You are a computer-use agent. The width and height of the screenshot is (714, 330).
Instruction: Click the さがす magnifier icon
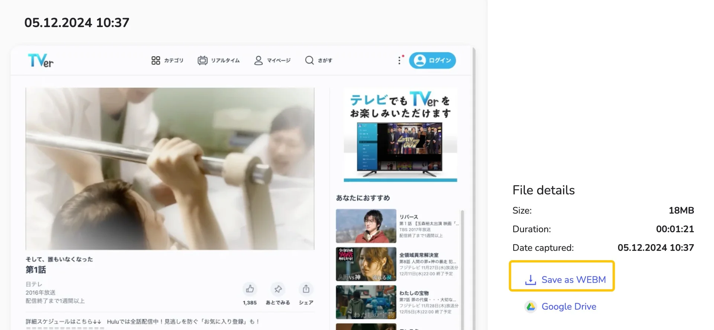click(x=309, y=60)
